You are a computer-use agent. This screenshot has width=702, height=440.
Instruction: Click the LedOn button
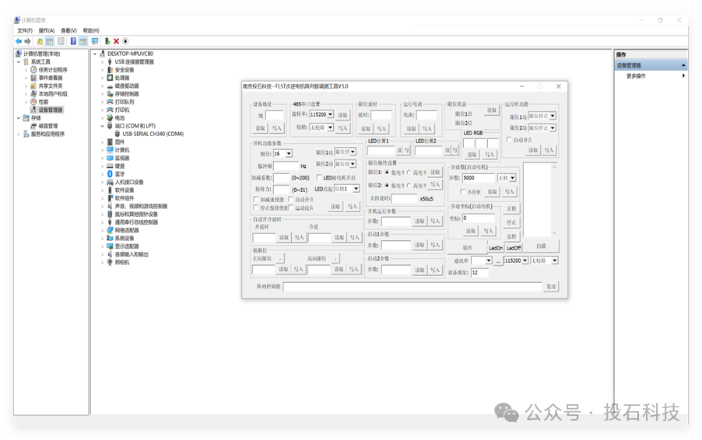[x=495, y=248]
